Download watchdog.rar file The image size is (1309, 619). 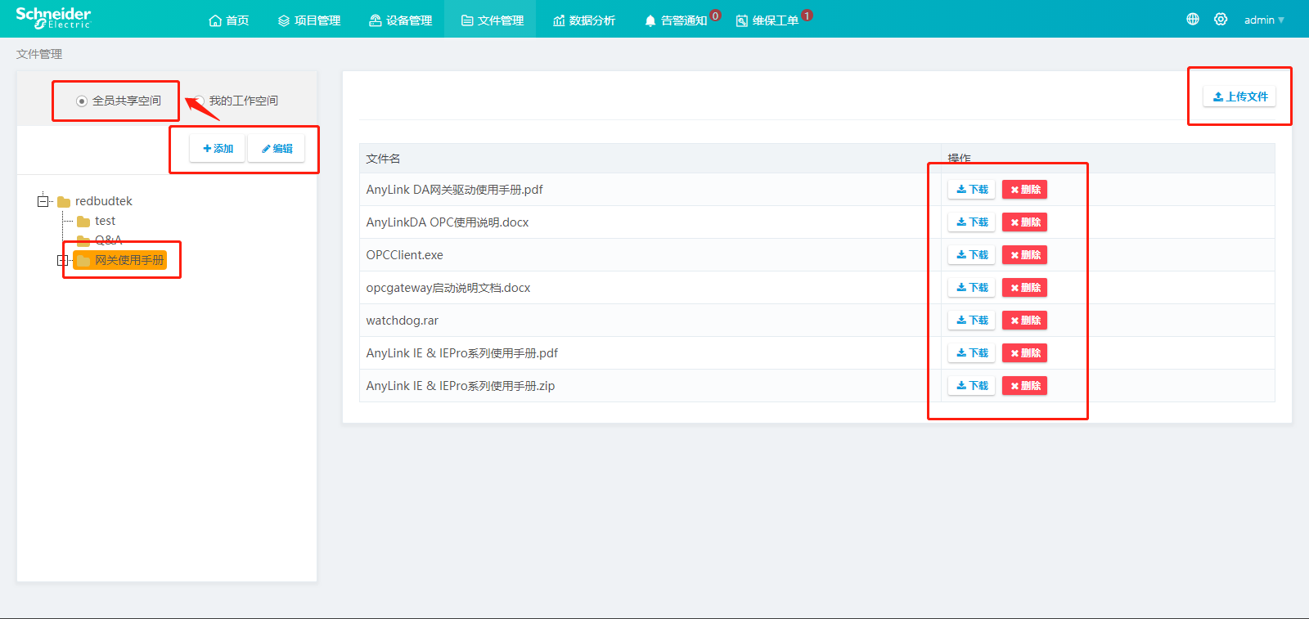coord(972,321)
